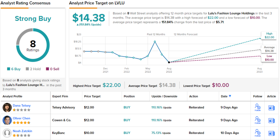Image resolution: width=280 pixels, height=140 pixels.
Task: Click Dana Telsey's profile photo
Action: click(7, 107)
